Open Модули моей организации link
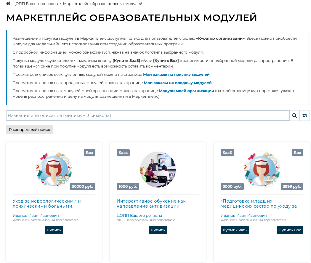Image resolution: width=311 pixels, height=263 pixels. (186, 91)
